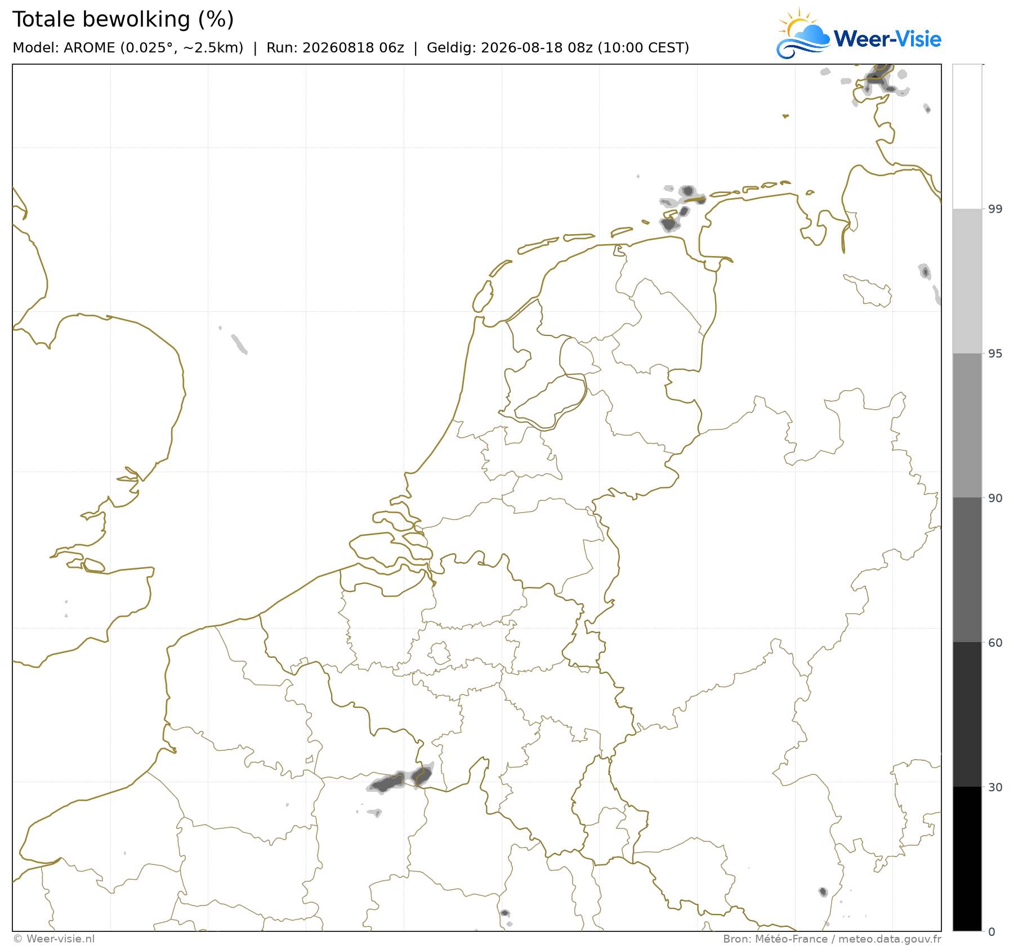
Task: Click the 90 tick label on the colorbar
Action: click(995, 498)
